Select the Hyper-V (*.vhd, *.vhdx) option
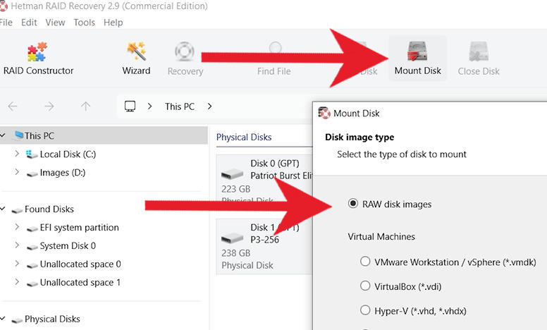Screen dimensions: 547x330 point(365,310)
